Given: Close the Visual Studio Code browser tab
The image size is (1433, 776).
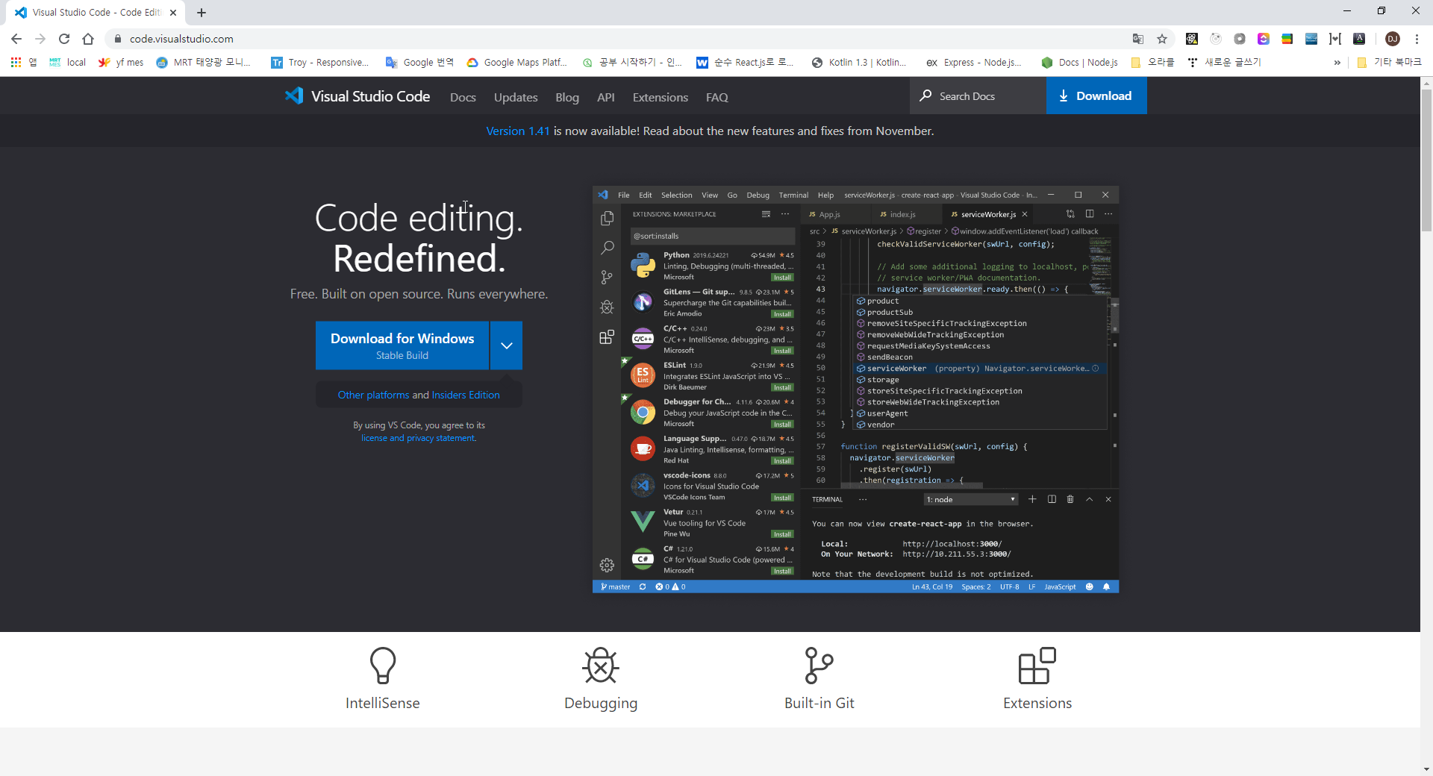Looking at the screenshot, I should click(x=172, y=13).
